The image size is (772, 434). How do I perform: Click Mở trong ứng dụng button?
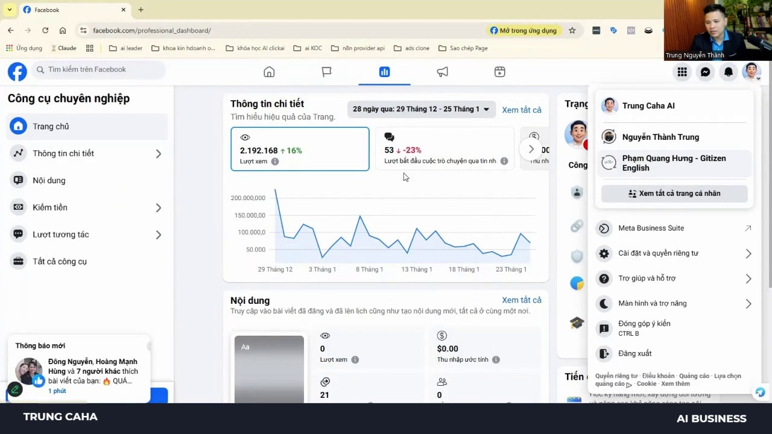coord(523,30)
